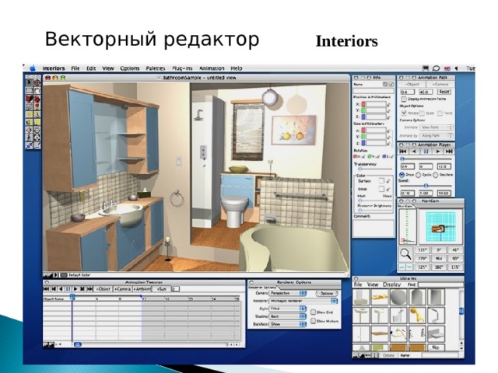The height and width of the screenshot is (373, 498).
Task: Switch to +Camera tab in Animator Path
Action: coord(440,85)
